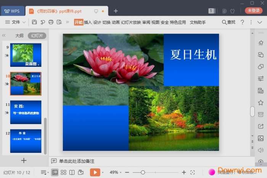Click the zoom slider handle
Screen dimensions: 267x178
(143, 172)
